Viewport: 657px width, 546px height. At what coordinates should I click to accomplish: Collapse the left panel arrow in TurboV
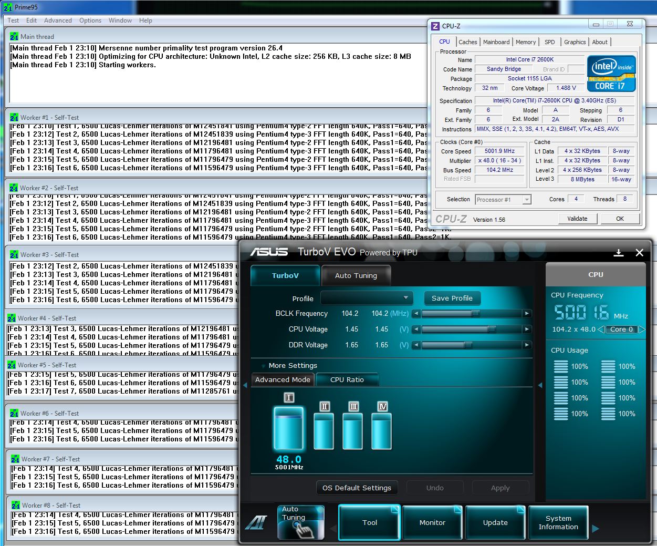pyautogui.click(x=245, y=385)
